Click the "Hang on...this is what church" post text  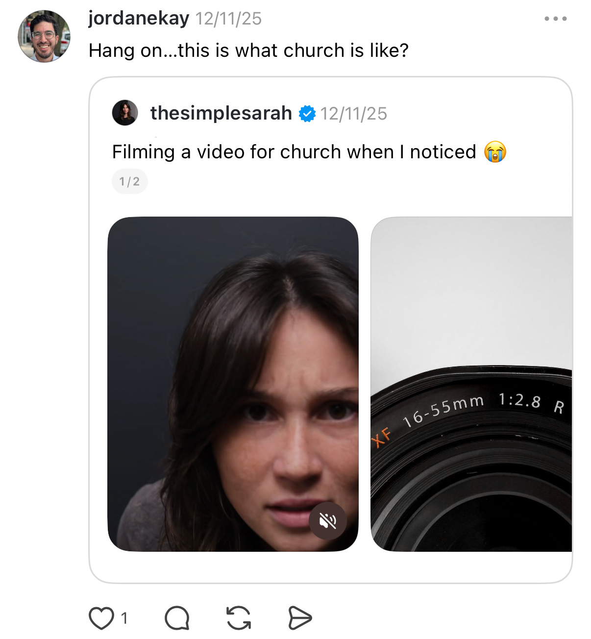[248, 50]
